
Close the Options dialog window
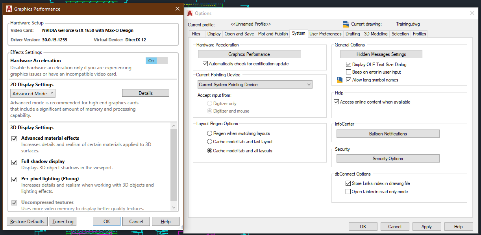(472, 13)
